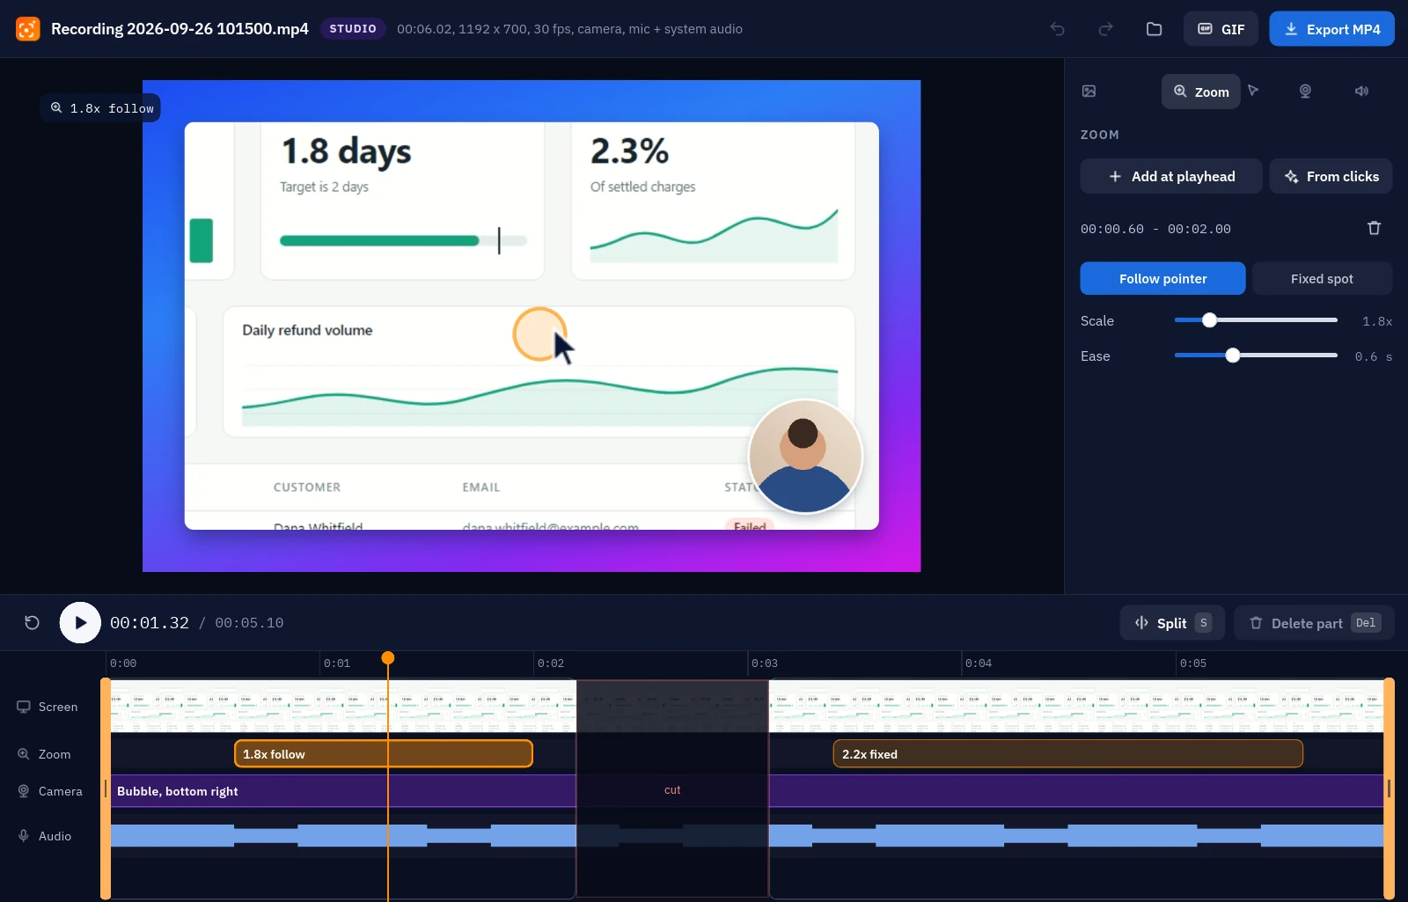Select Fixed spot zoom mode
This screenshot has width=1408, height=902.
click(1322, 278)
